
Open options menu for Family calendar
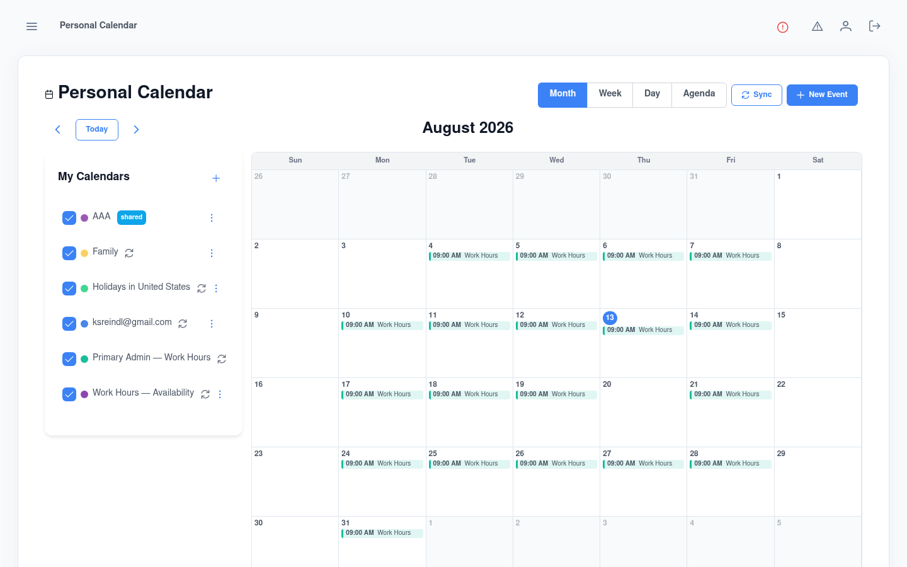coord(212,253)
